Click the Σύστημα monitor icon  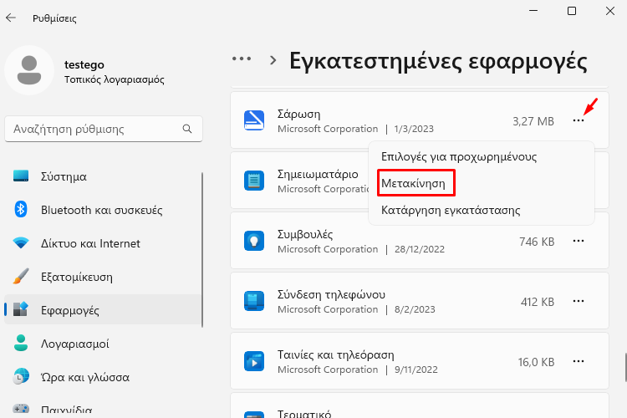click(21, 176)
